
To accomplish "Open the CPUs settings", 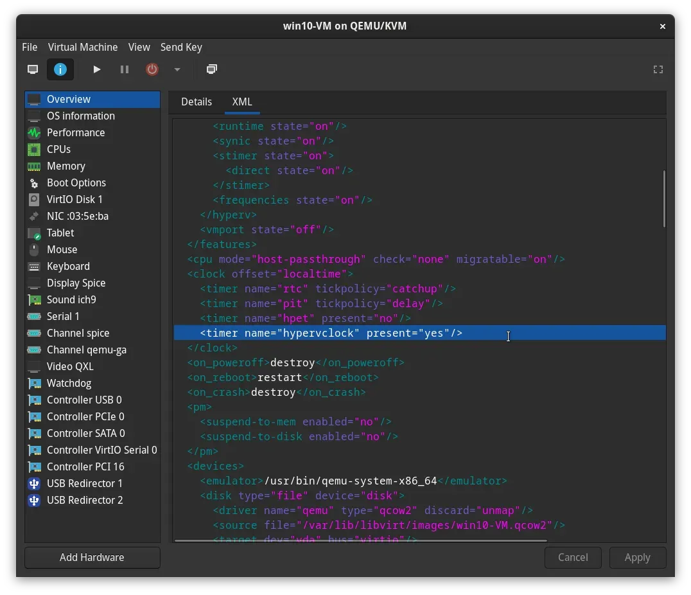I will pyautogui.click(x=92, y=150).
